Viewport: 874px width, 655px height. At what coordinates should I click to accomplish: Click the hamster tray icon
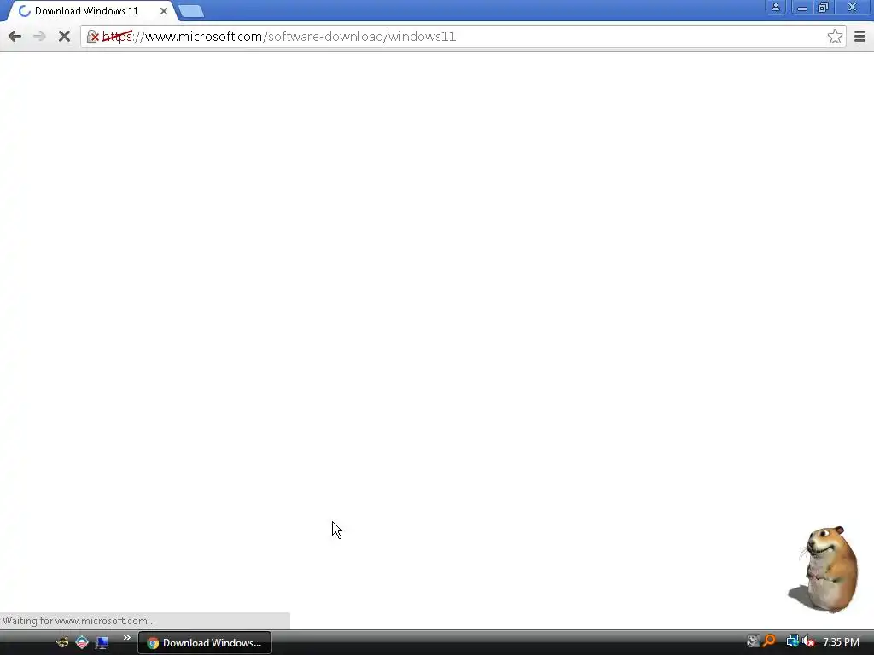[x=753, y=641]
